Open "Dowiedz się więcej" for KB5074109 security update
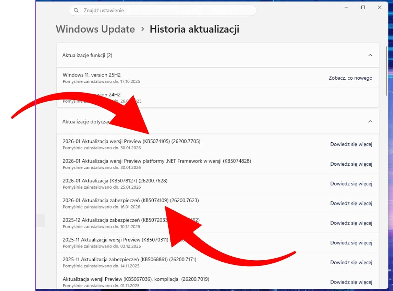This screenshot has width=393, height=291. (x=351, y=203)
